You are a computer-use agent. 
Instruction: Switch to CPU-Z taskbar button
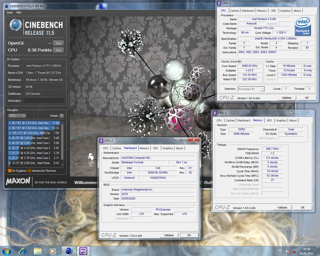(x=83, y=251)
